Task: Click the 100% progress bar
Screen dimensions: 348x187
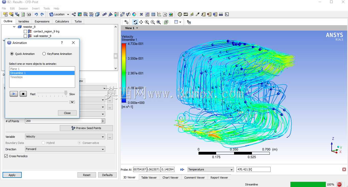Action: point(308,184)
